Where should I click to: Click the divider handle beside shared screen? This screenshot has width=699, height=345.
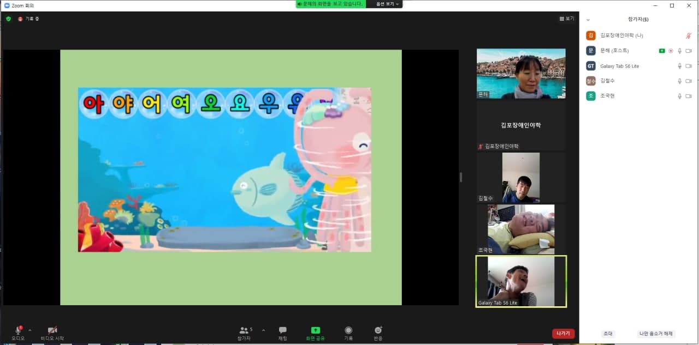(460, 177)
